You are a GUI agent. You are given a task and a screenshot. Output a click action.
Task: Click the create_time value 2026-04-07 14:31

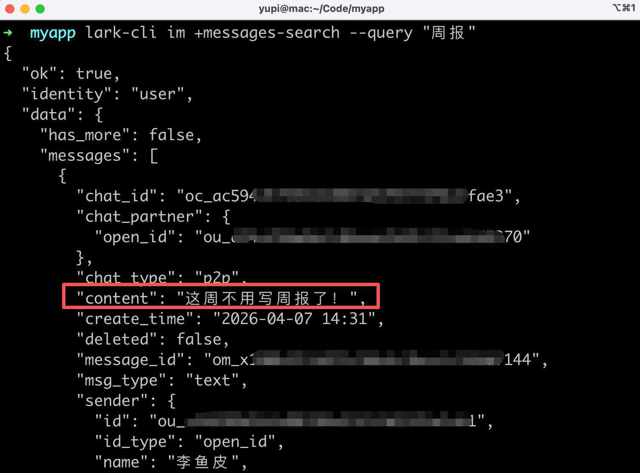click(294, 318)
